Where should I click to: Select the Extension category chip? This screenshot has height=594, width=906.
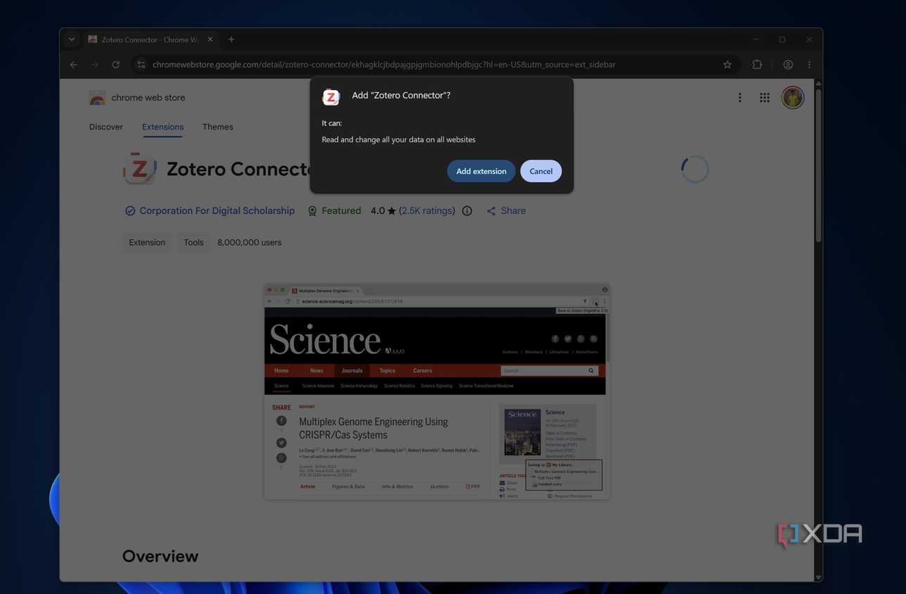tap(147, 242)
